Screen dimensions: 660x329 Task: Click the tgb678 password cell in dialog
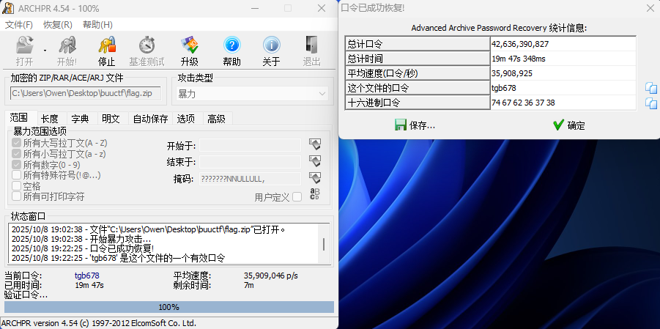pos(563,88)
